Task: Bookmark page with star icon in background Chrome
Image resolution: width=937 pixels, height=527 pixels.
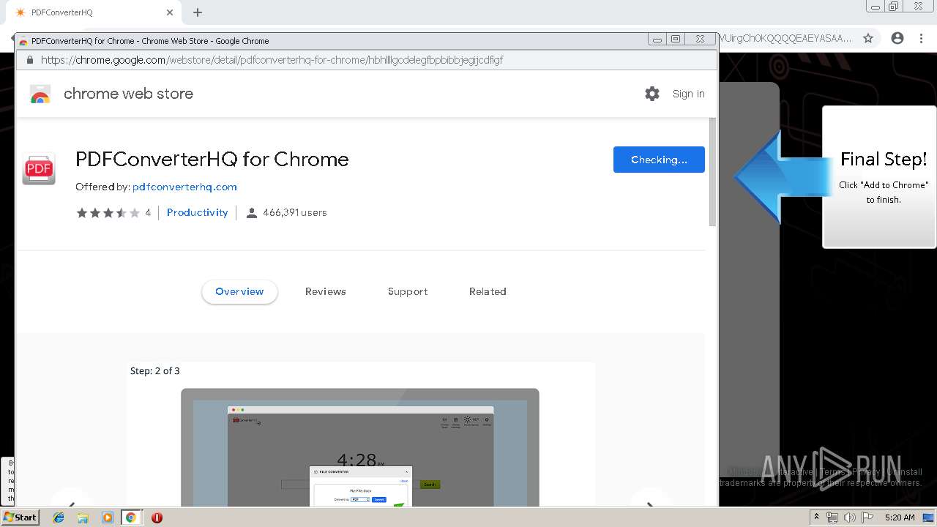Action: [x=868, y=38]
